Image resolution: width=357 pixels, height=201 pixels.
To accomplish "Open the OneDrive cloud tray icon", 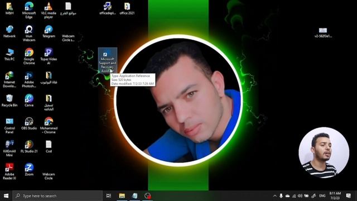I will coord(288,196).
